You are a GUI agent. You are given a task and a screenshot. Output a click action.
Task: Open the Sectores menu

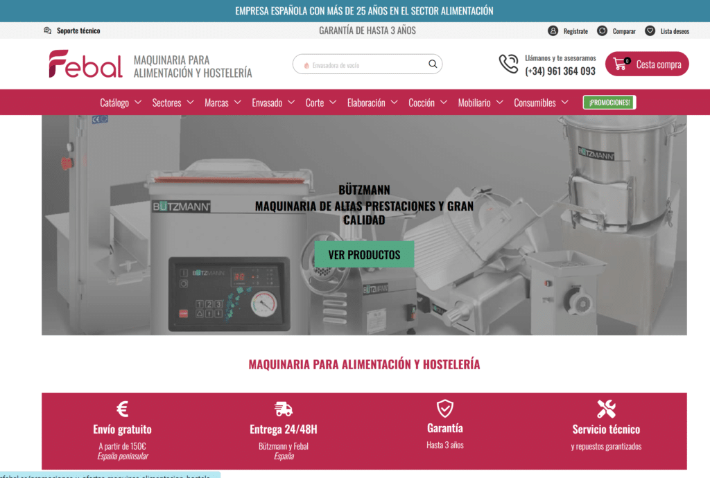pyautogui.click(x=166, y=103)
